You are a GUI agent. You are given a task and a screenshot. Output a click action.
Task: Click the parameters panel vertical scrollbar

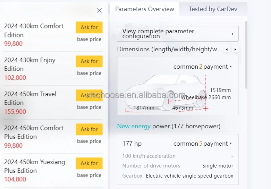pyautogui.click(x=246, y=55)
